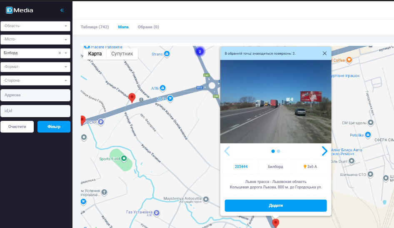Switch map to Супутник view
Image resolution: width=394 pixels, height=228 pixels.
[122, 54]
